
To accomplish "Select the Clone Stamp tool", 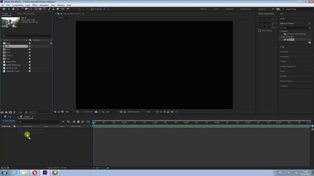I will pos(53,9).
